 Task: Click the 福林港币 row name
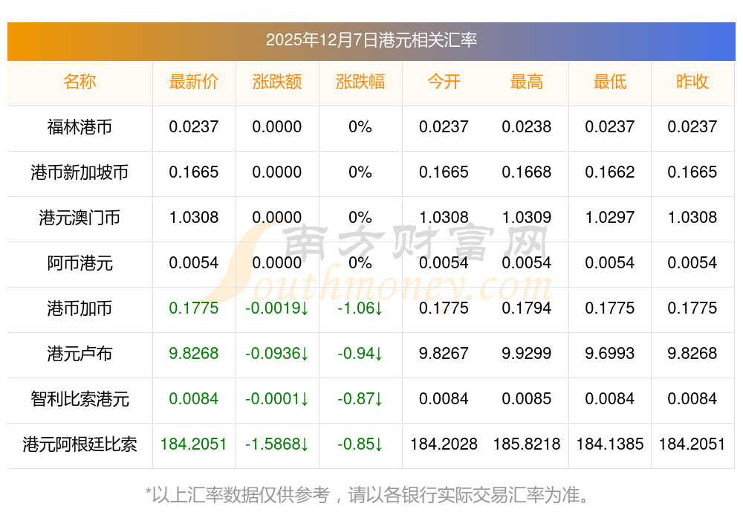tap(80, 127)
